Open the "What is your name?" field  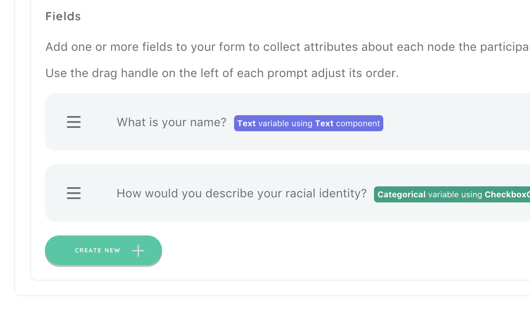[x=287, y=122]
